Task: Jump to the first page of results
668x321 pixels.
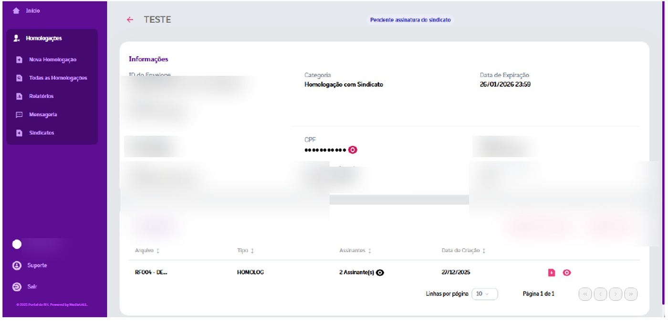Action: tap(585, 294)
